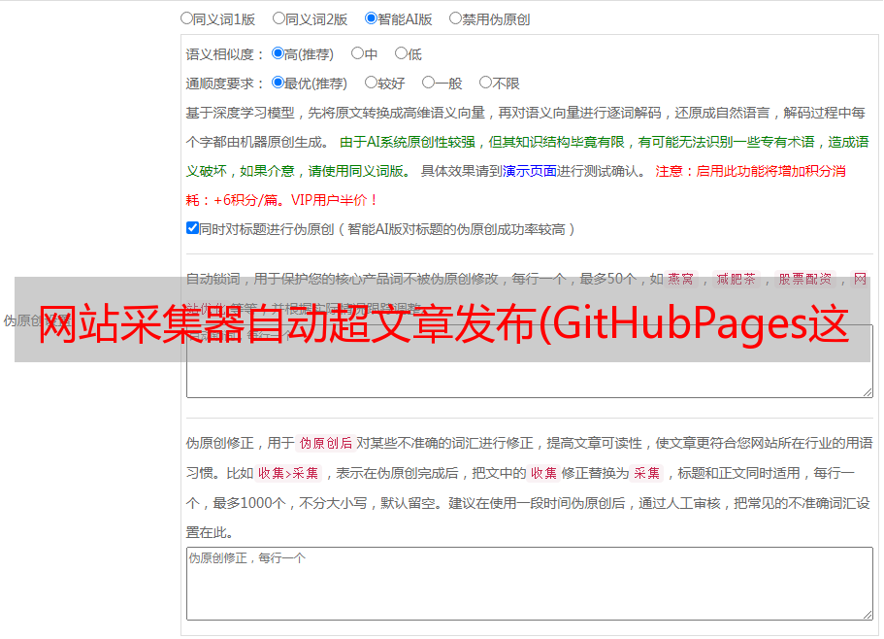
Task: Click into the 伪原创修正 text area
Action: point(529,583)
